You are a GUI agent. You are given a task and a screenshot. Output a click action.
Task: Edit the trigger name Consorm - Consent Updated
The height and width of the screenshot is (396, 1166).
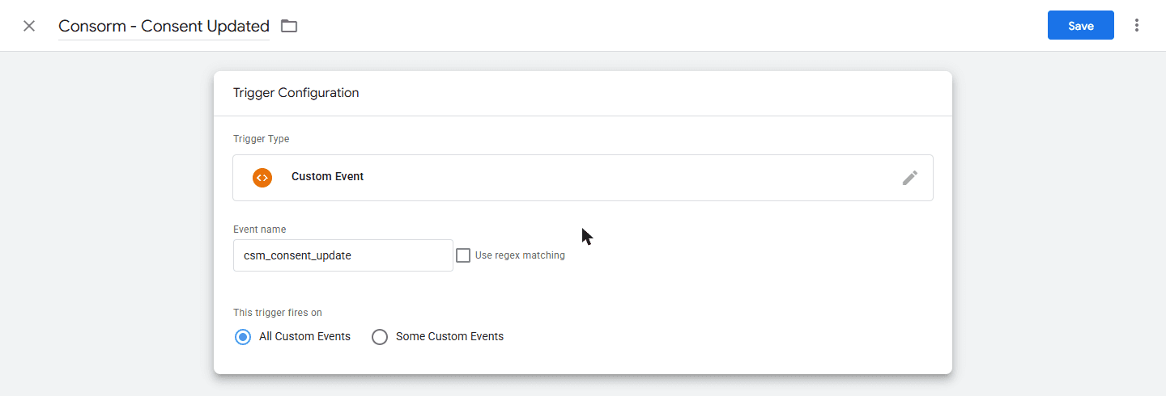164,26
